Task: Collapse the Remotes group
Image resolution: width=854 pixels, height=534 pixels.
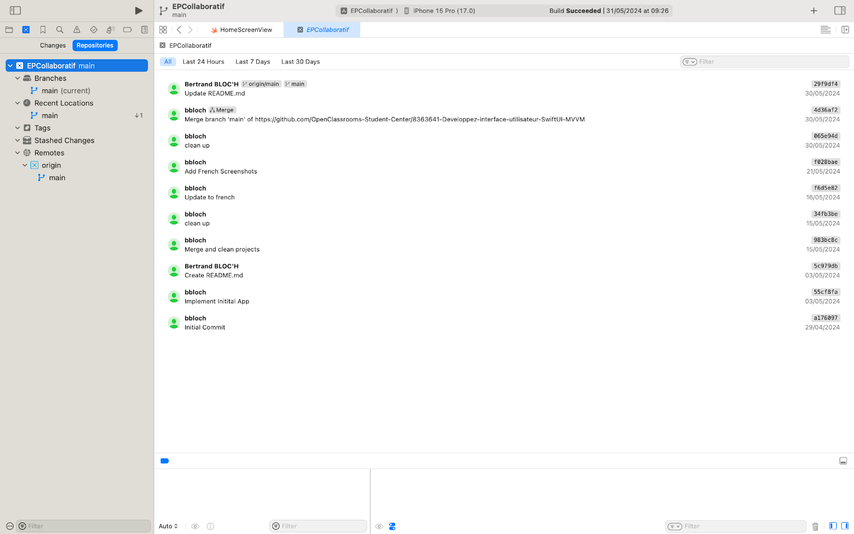Action: tap(18, 153)
